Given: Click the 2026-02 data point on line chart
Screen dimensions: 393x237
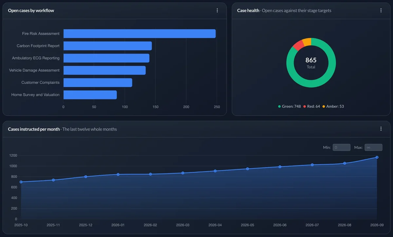Looking at the screenshot, I should tap(150, 174).
